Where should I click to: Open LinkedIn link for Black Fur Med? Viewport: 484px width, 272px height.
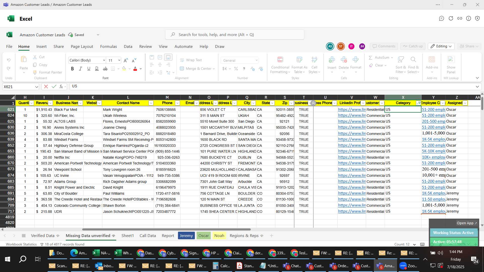[352, 110]
